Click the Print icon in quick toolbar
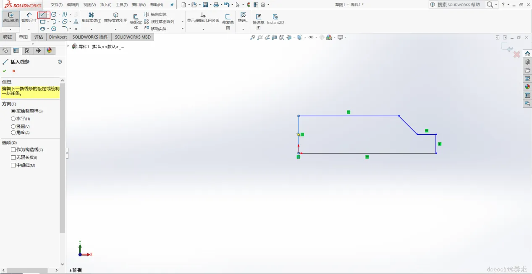532x274 pixels. pyautogui.click(x=216, y=5)
